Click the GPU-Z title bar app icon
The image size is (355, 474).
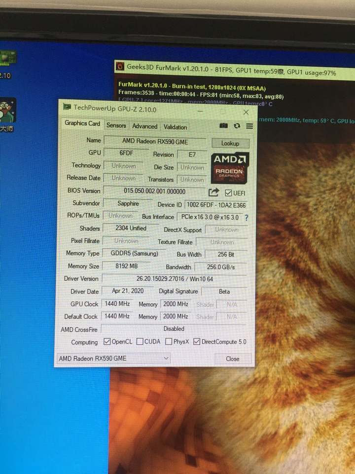click(x=67, y=107)
